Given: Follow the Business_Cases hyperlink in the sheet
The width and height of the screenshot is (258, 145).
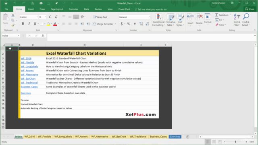Looking at the screenshot, I should click(29, 87).
